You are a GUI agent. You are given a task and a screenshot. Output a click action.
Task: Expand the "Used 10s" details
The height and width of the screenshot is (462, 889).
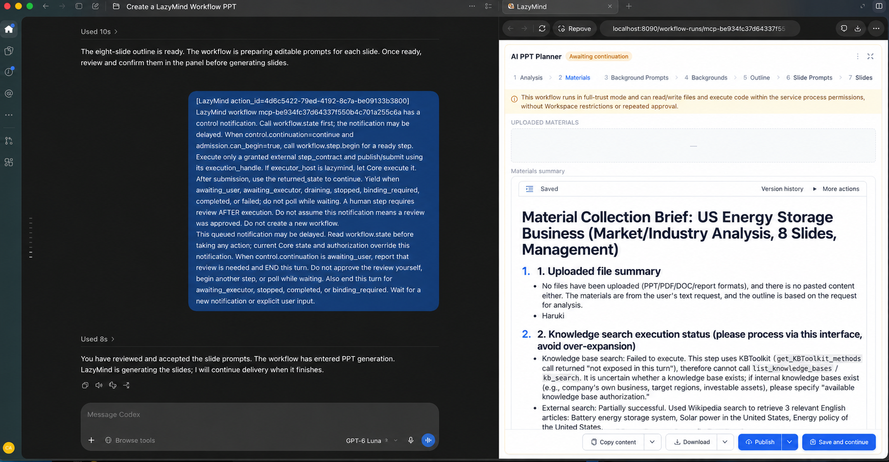[99, 32]
